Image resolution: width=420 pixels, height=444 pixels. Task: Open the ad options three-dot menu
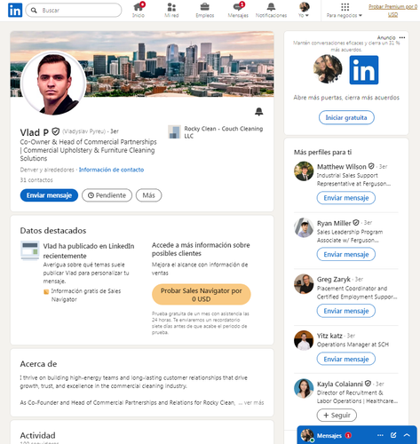(402, 37)
